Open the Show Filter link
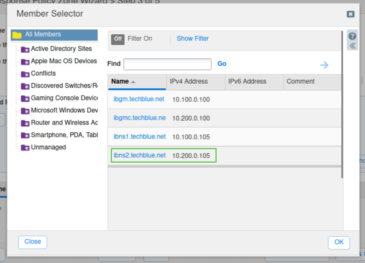This screenshot has width=365, height=263. coord(192,39)
